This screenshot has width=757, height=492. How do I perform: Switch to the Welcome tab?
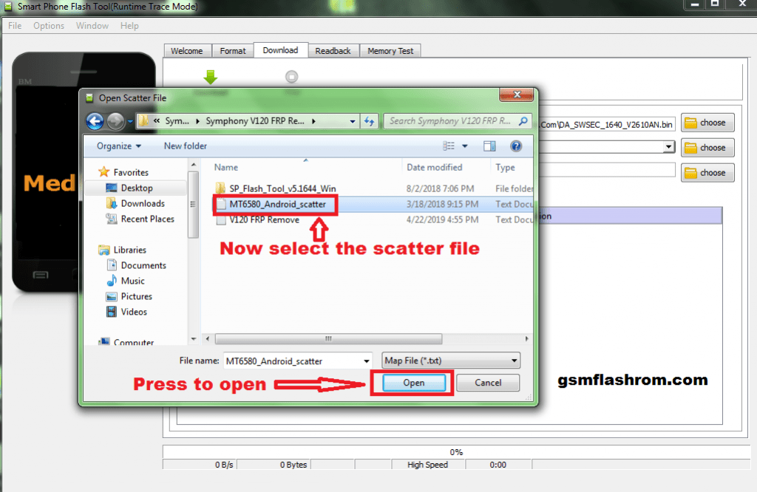pos(187,51)
